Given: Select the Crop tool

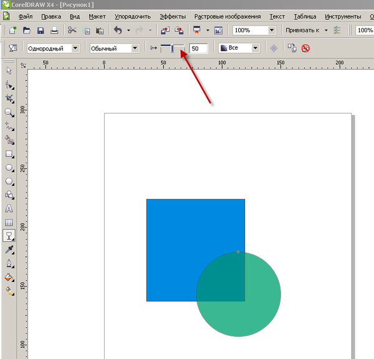Looking at the screenshot, I should click(9, 98).
